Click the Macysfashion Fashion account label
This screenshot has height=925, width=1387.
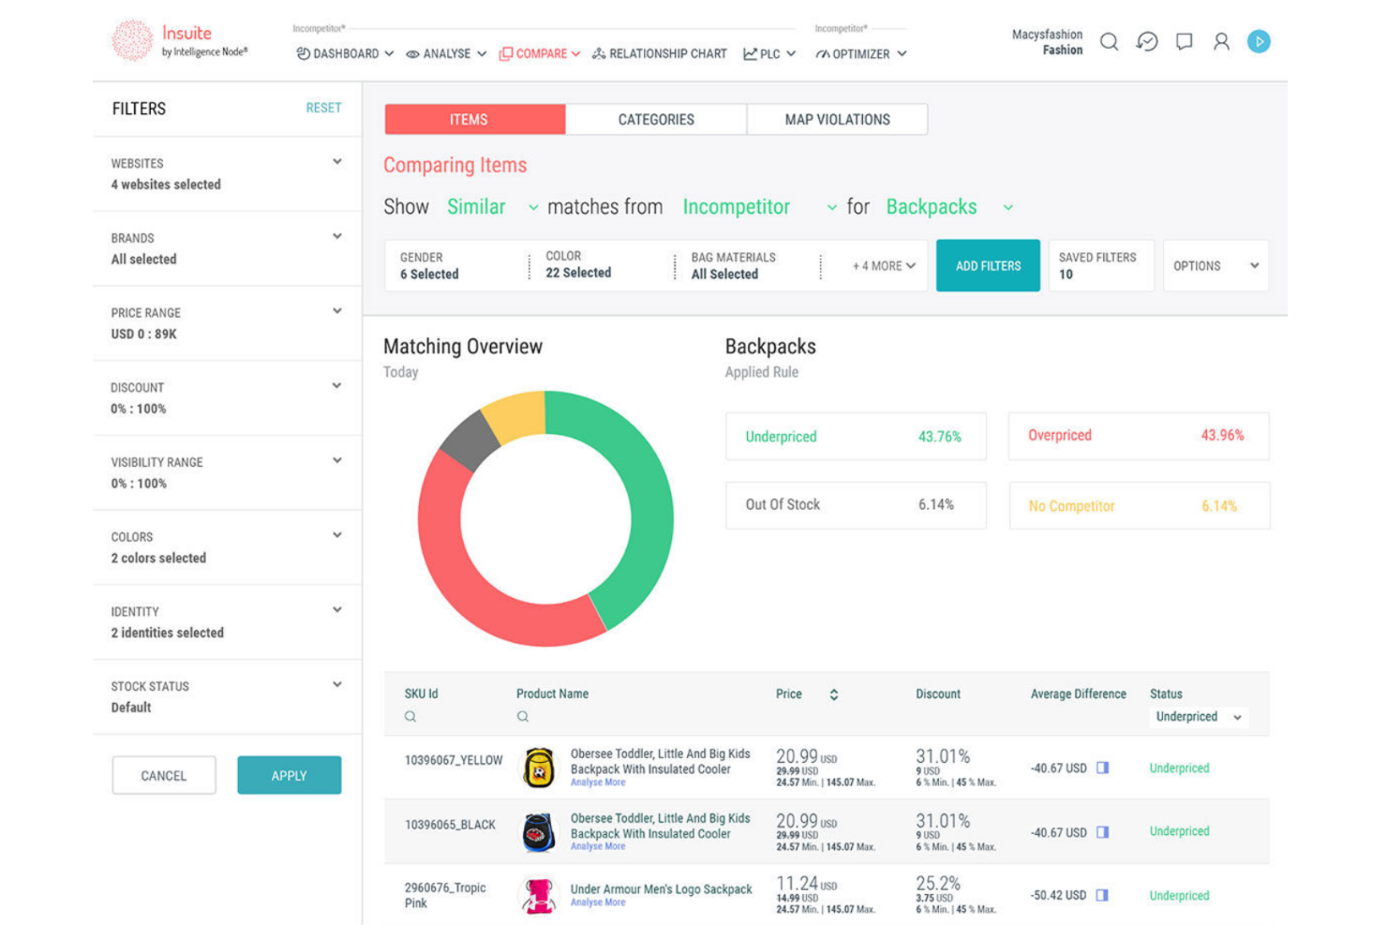click(1047, 42)
